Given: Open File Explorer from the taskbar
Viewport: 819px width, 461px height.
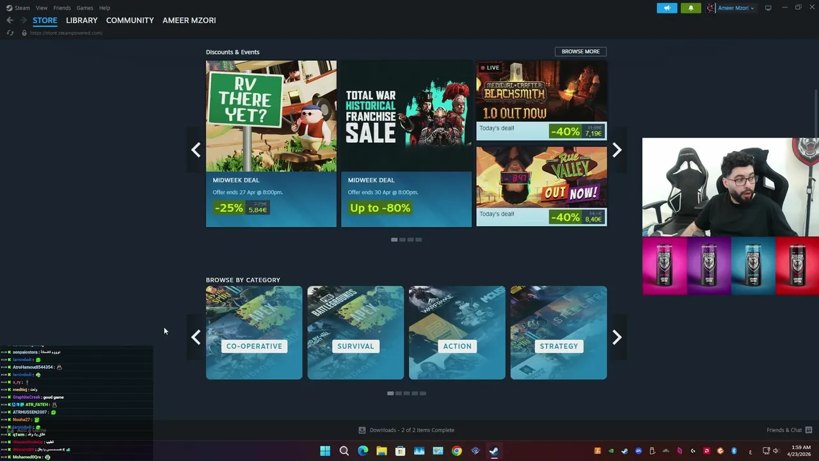Looking at the screenshot, I should (381, 451).
